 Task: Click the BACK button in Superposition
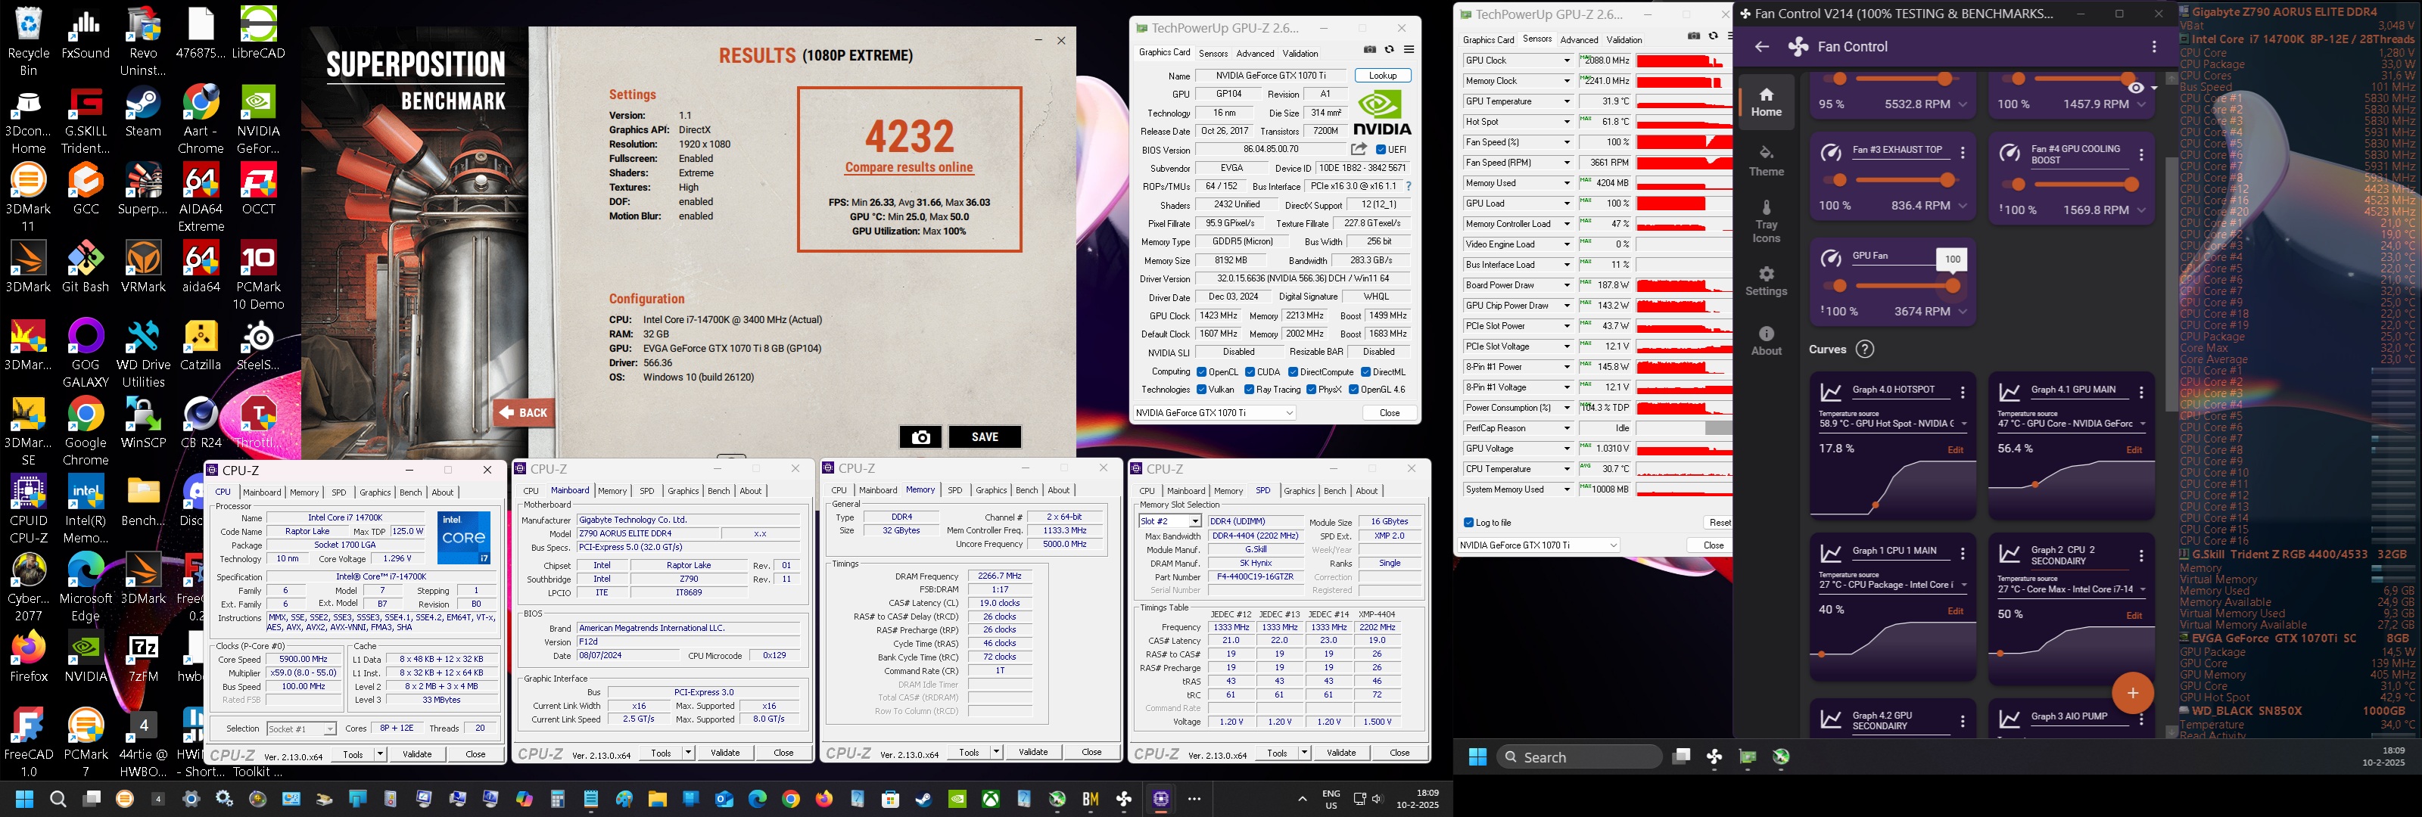pyautogui.click(x=524, y=413)
